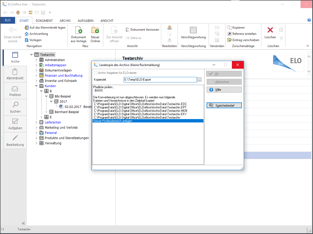This screenshot has width=313, height=234.
Task: Toggle Archiv freigeben für ELOviewer checkbox
Action: pos(96,73)
